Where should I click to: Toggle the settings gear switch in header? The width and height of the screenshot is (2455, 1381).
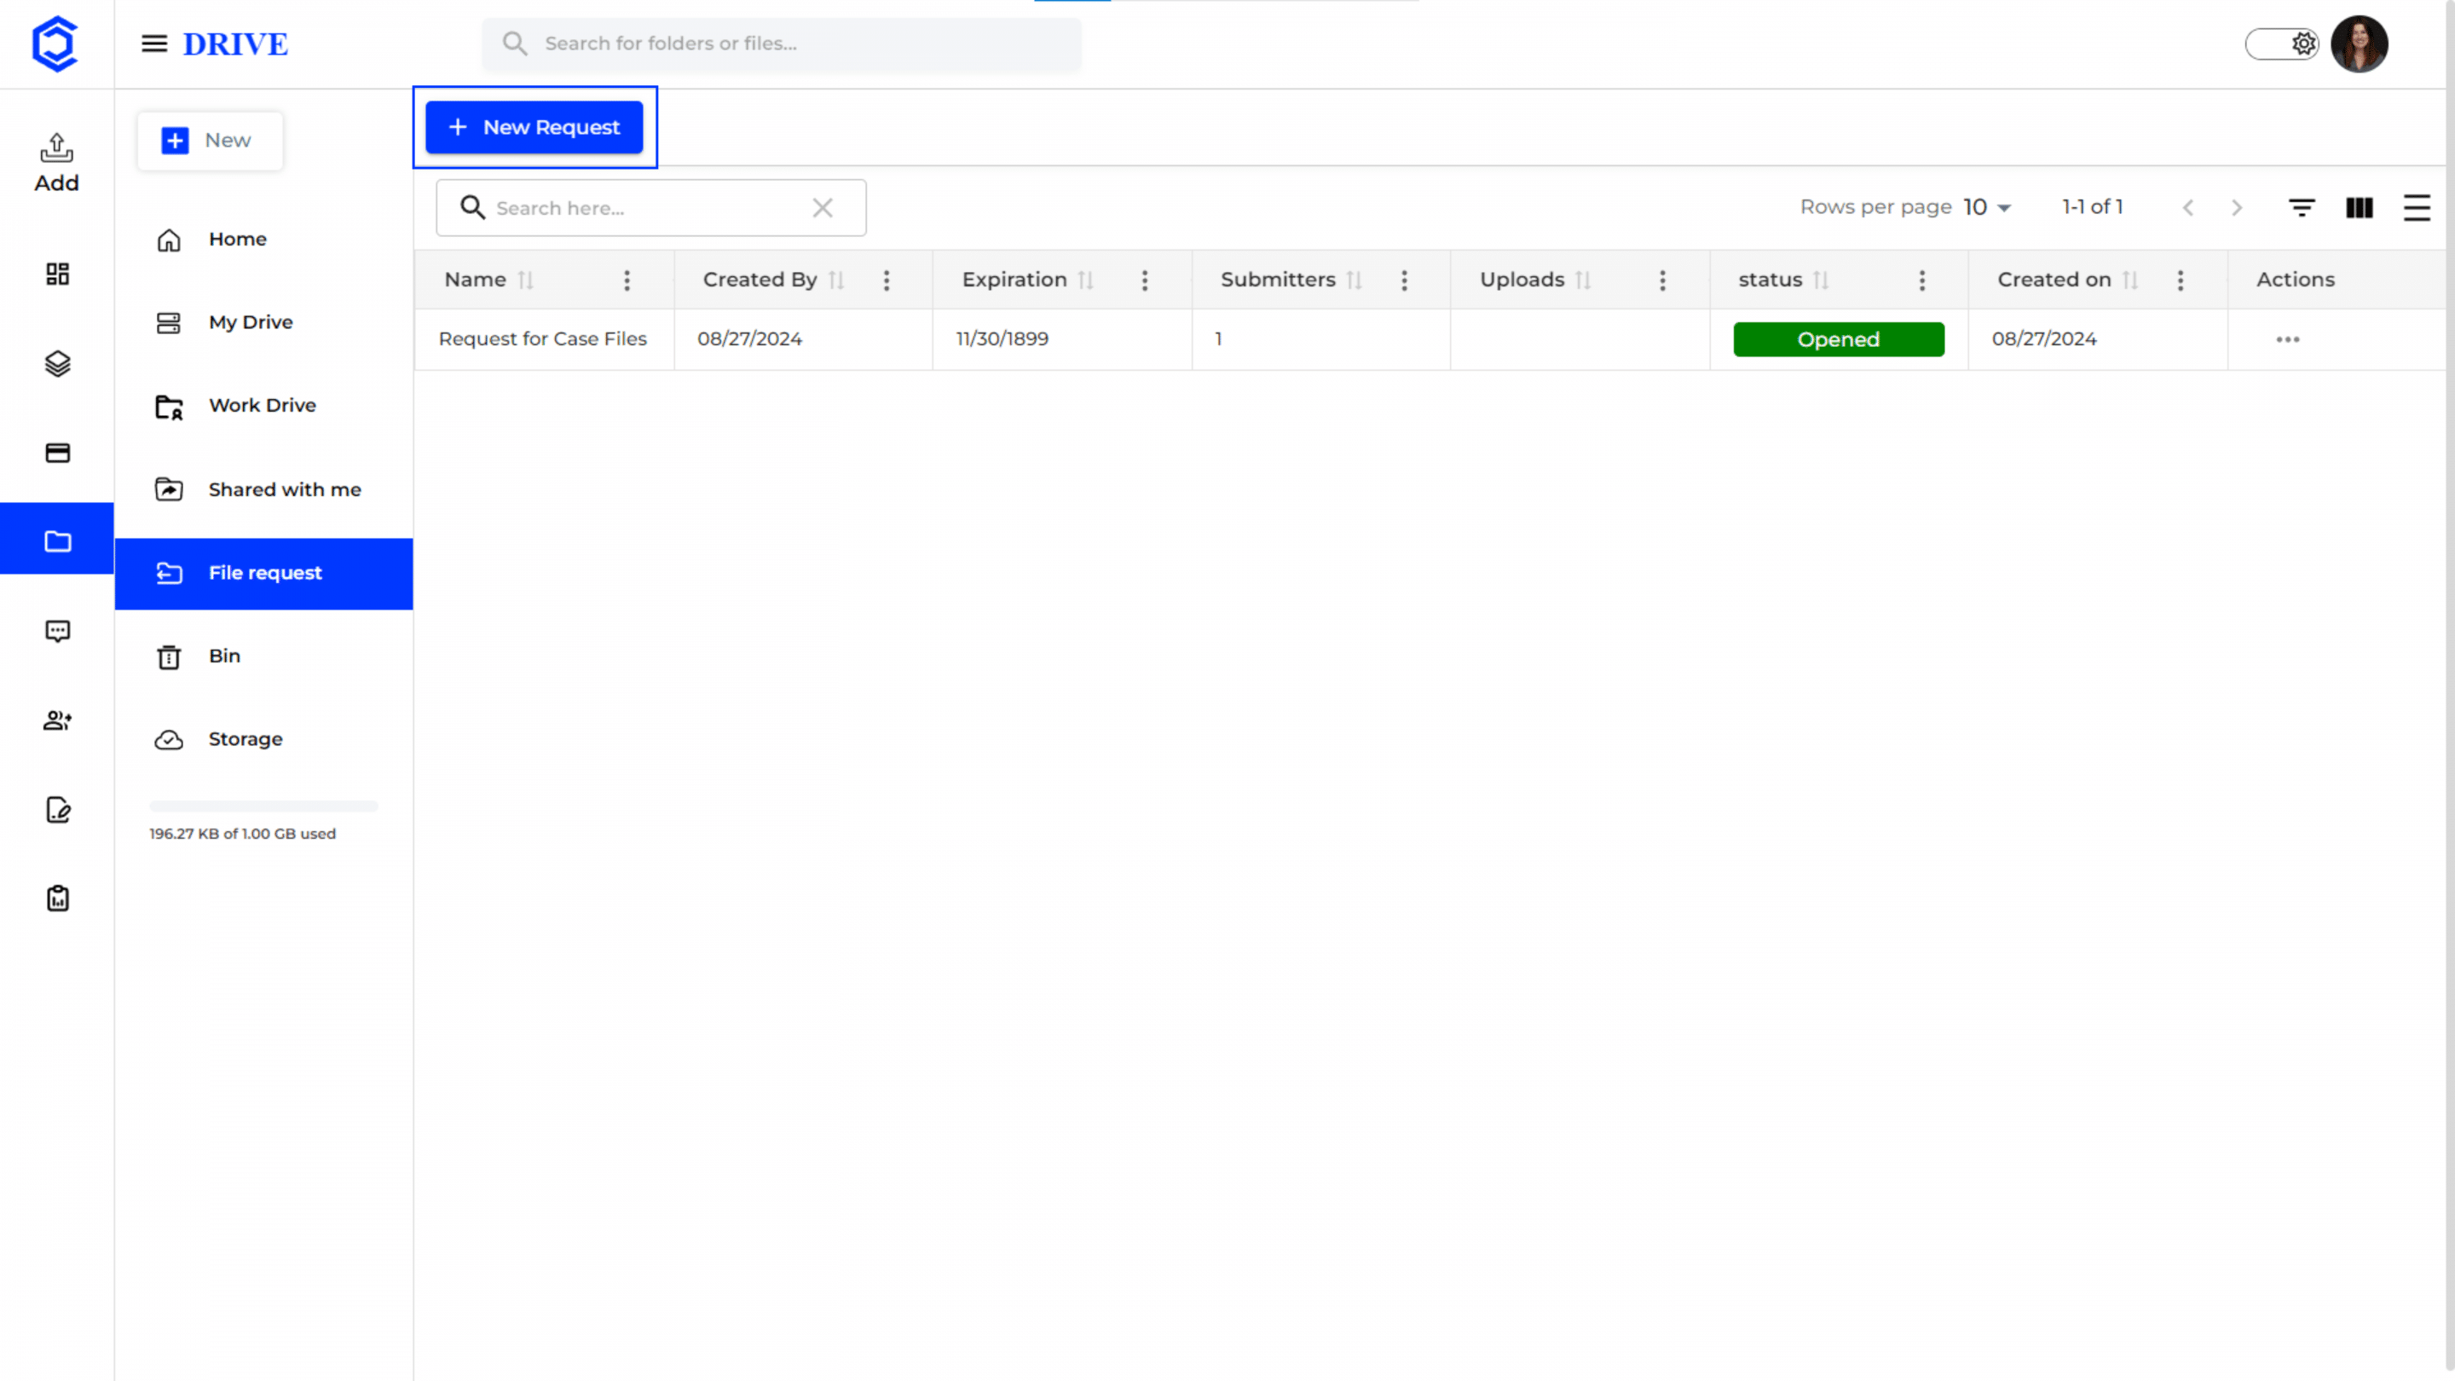tap(2282, 43)
